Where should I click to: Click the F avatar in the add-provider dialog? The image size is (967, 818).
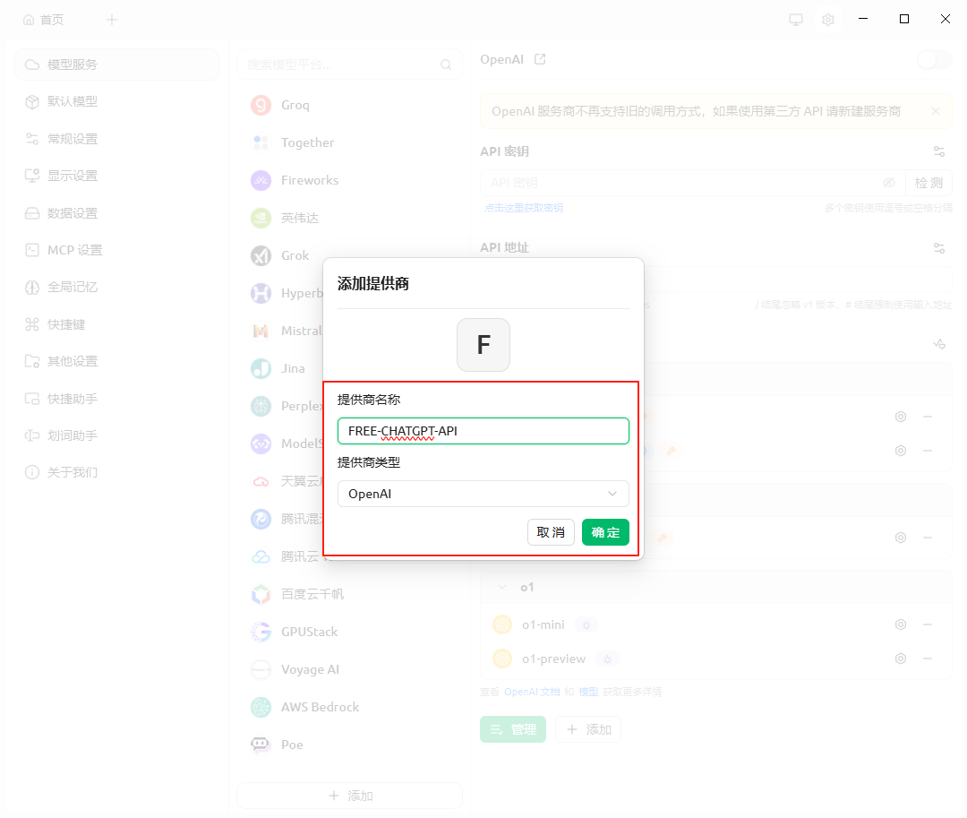click(x=483, y=345)
